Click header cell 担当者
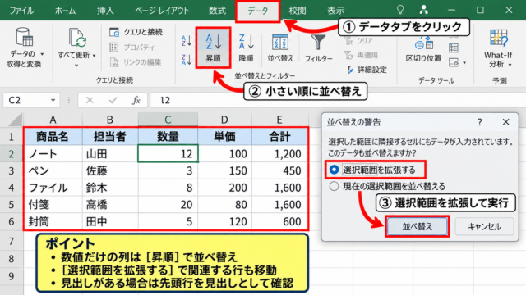Image resolution: width=526 pixels, height=295 pixels. point(110,137)
